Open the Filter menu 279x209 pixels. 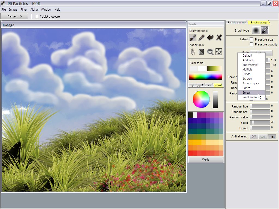click(24, 10)
